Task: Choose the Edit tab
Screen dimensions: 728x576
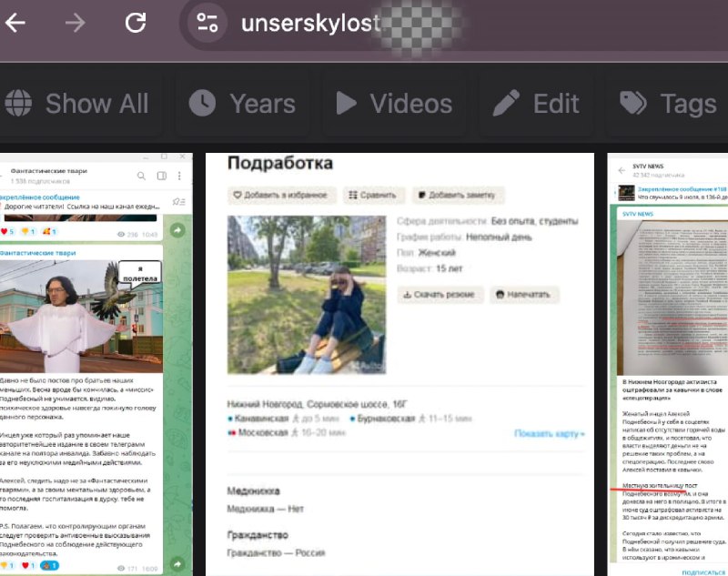Action: coord(536,103)
